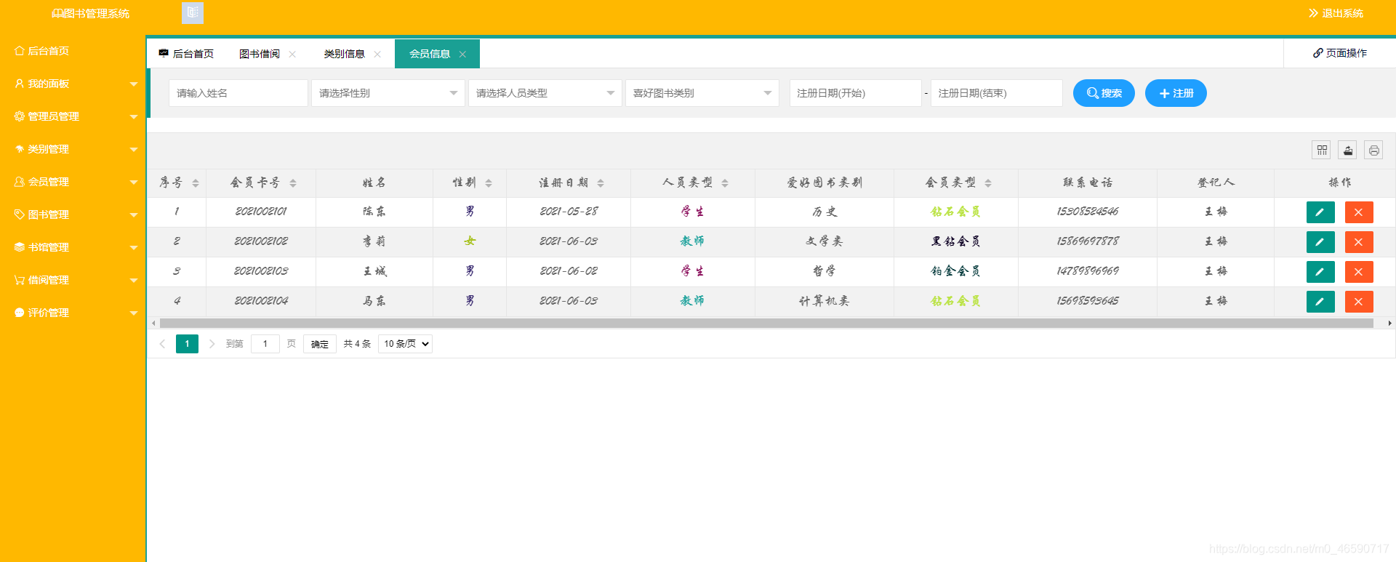Switch to the 图书借阅 tab
Screen dimensions: 1396x562
point(260,54)
